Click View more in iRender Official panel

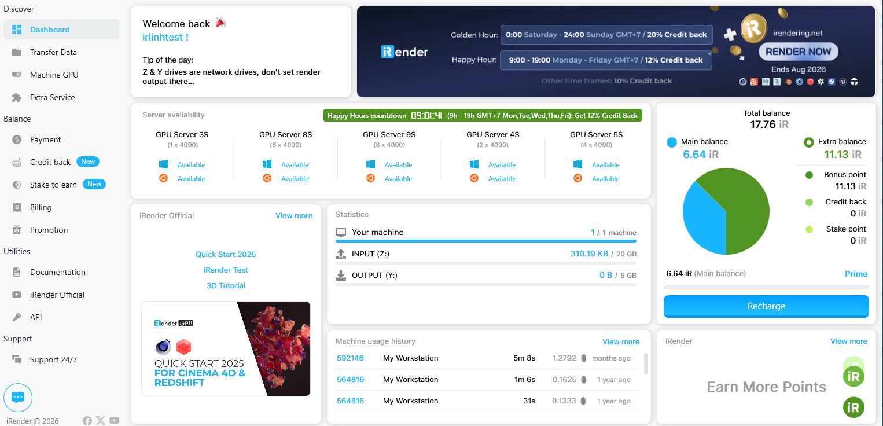(x=294, y=215)
